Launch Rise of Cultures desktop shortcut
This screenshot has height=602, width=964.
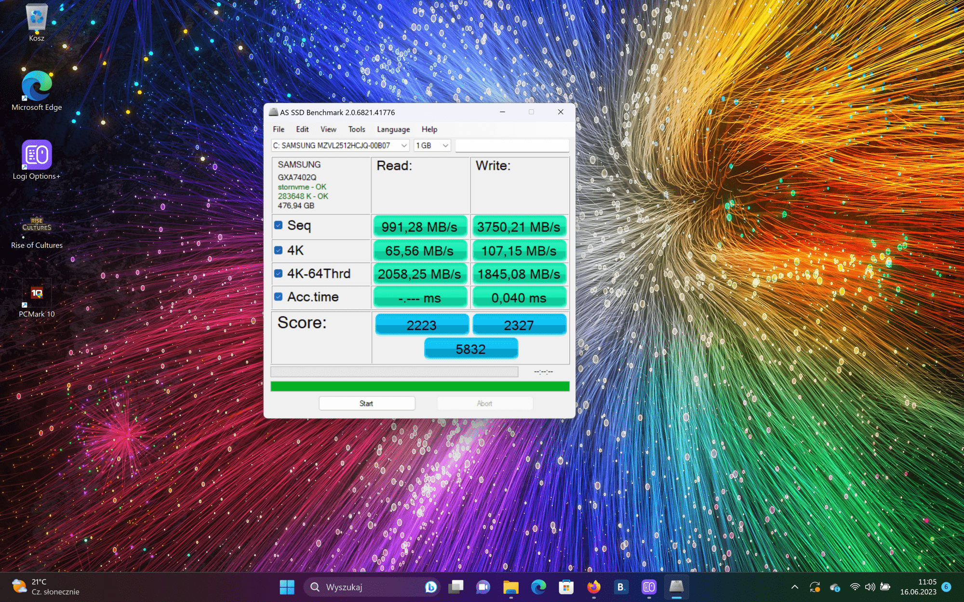pyautogui.click(x=37, y=225)
